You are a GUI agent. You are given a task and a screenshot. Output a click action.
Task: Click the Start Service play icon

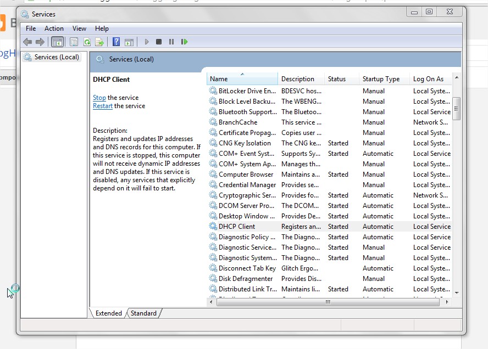tap(147, 42)
